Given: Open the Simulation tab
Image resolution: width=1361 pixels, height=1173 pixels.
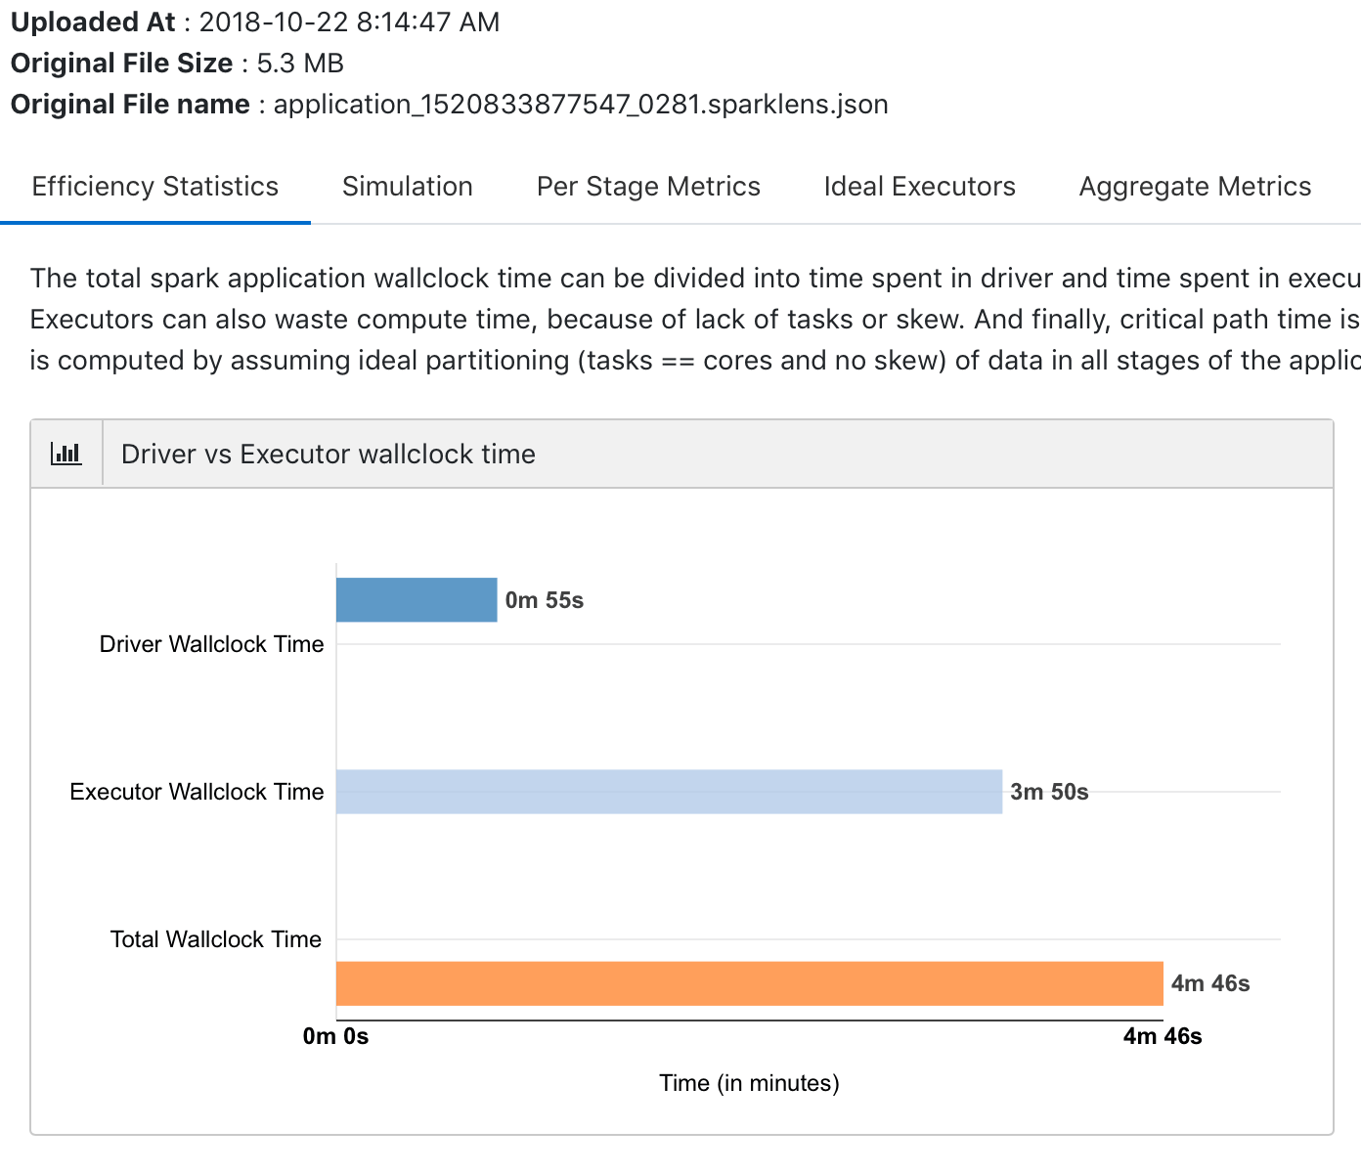Looking at the screenshot, I should 407,187.
